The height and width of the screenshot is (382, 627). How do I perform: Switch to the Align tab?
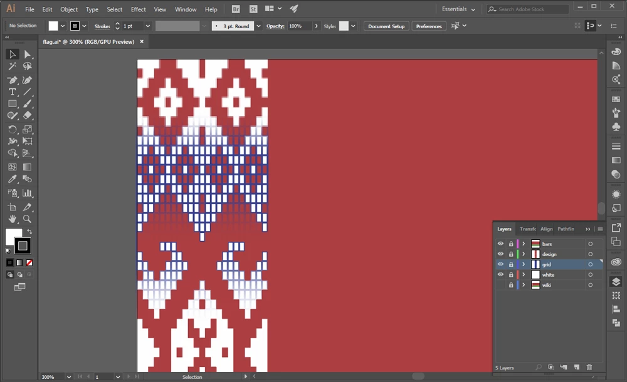(546, 229)
